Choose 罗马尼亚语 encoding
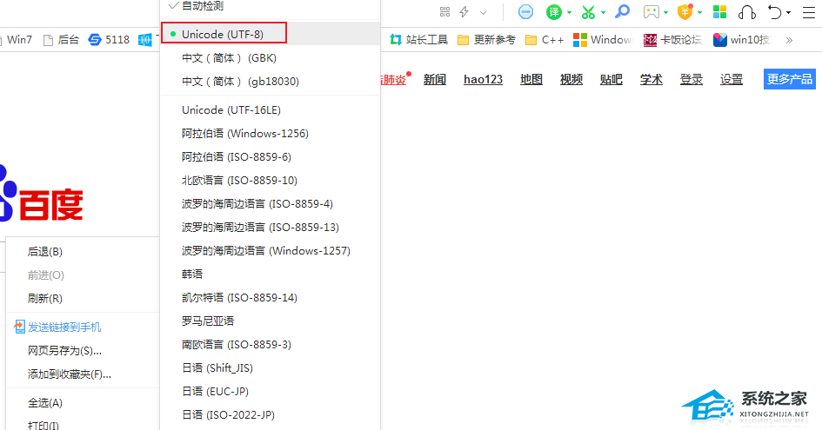 tap(270, 321)
